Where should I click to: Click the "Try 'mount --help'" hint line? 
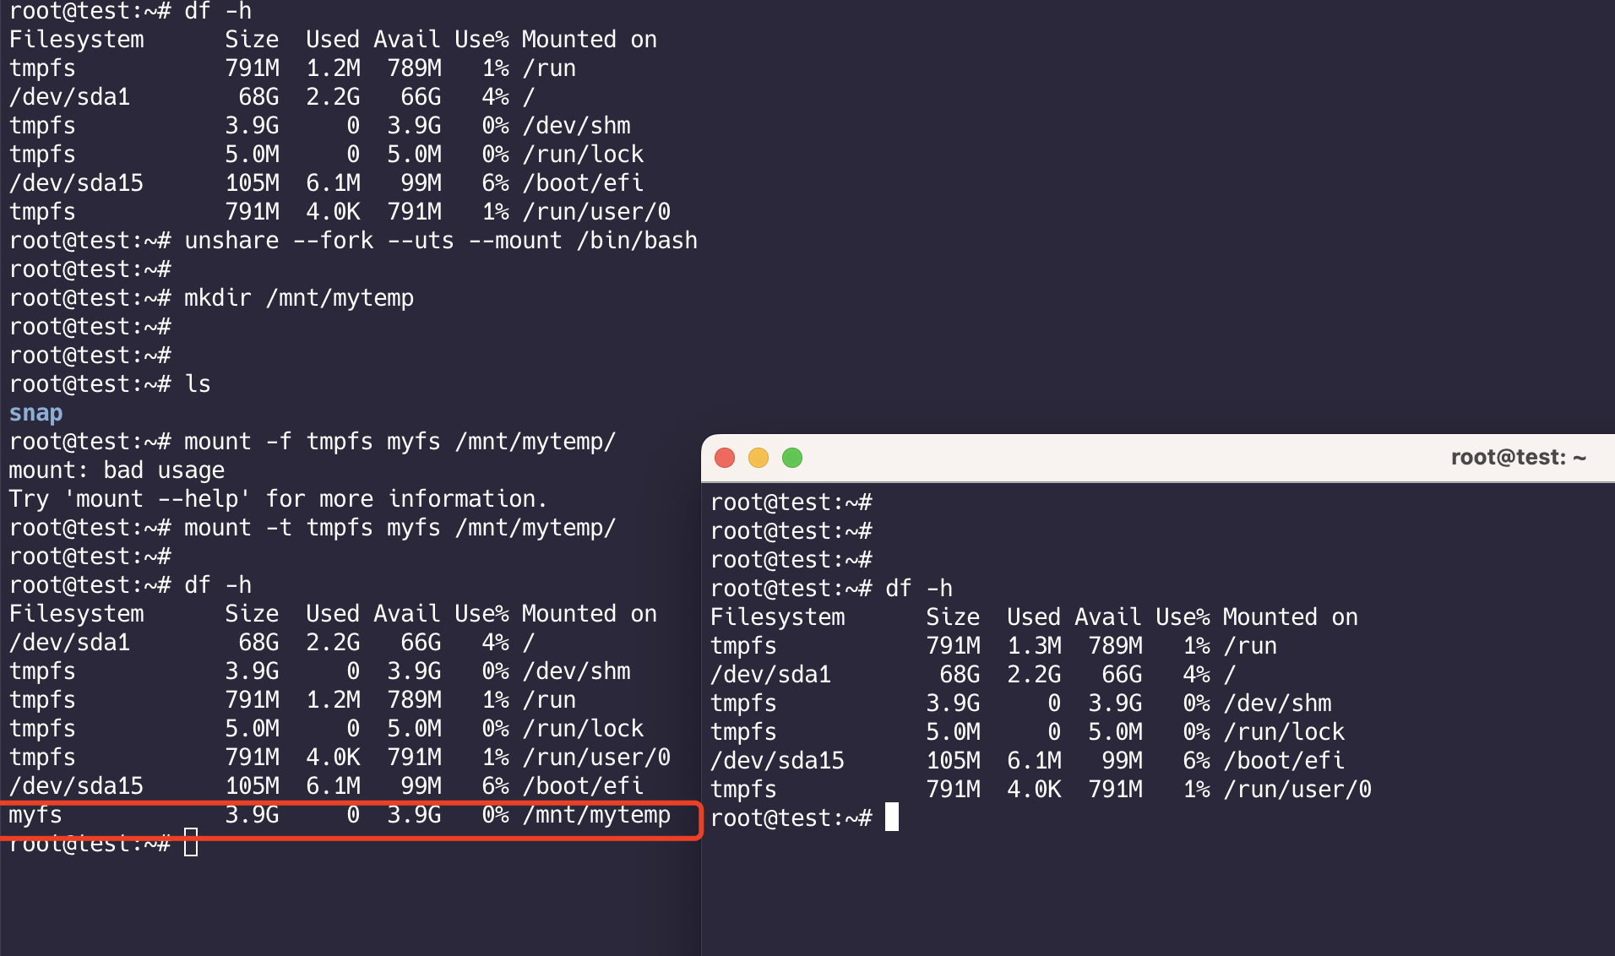(278, 499)
